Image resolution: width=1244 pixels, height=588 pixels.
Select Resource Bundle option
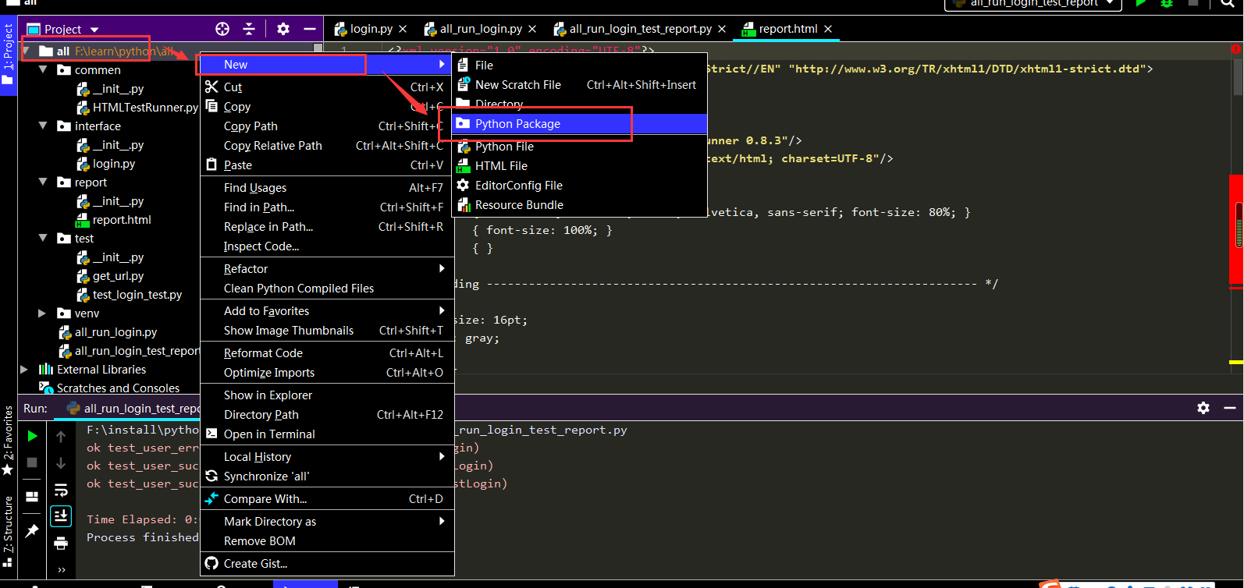(579, 205)
